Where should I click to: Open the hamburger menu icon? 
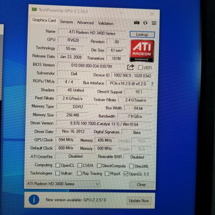[154, 23]
